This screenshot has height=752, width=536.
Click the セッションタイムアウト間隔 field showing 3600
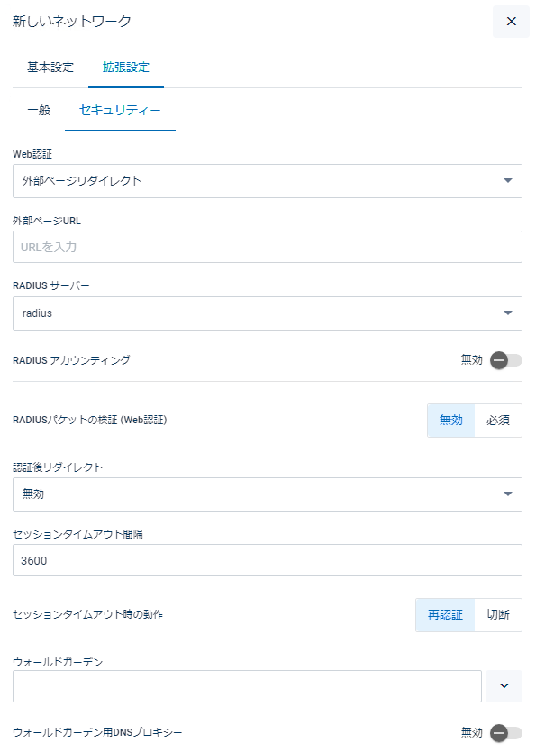268,560
